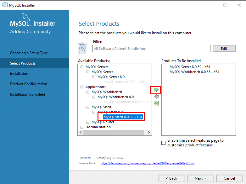Select grayed MySQL Server 8.0.39 - X64 in Available
The image size is (246, 184).
[124, 82]
